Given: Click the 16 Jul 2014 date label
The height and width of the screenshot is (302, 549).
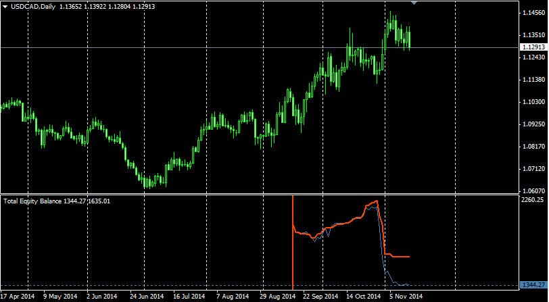Looking at the screenshot, I should click(189, 297).
